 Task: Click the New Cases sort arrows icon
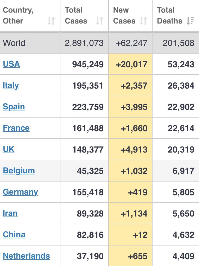[x=143, y=21]
